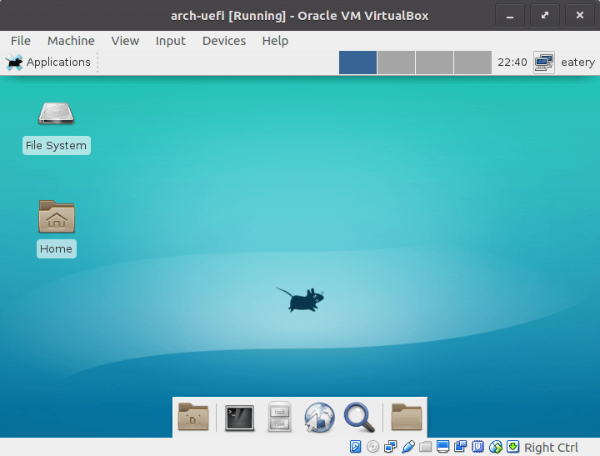Click the network connection icon in panel
The width and height of the screenshot is (600, 456).
coord(544,63)
